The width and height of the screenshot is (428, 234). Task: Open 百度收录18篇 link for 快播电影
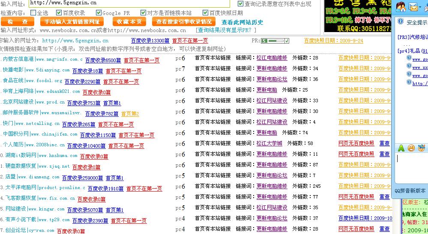point(87,71)
